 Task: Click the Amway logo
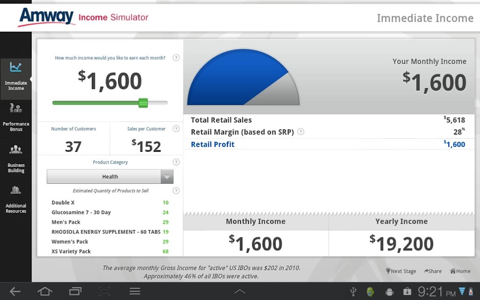(46, 17)
